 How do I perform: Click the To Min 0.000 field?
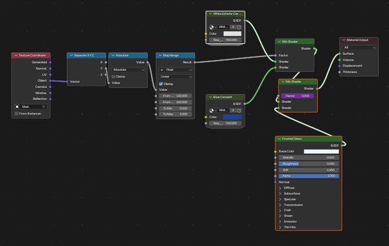click(175, 108)
